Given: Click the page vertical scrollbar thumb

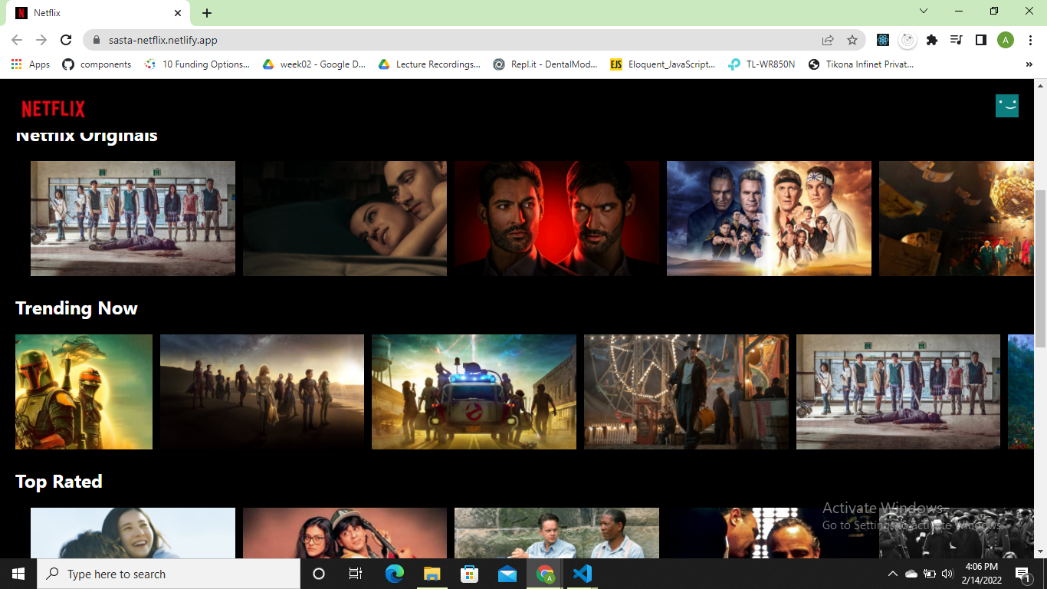Looking at the screenshot, I should coord(1040,268).
